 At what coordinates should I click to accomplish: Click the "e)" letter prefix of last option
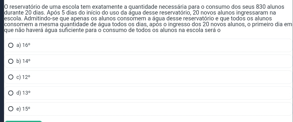(18, 109)
